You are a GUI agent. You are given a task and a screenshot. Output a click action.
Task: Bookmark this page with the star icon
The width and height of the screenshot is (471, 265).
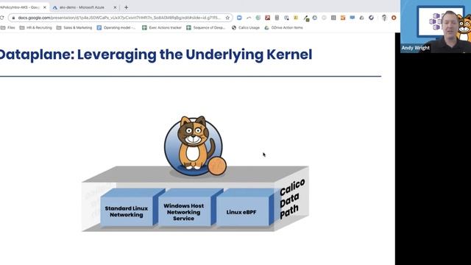coord(227,18)
